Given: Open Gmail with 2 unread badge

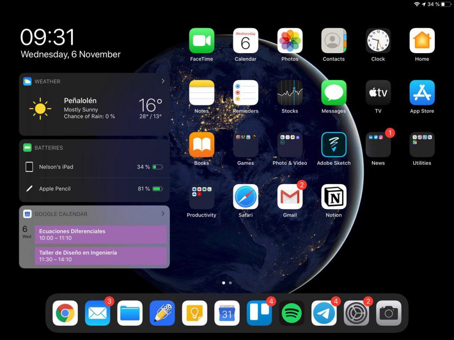Looking at the screenshot, I should 290,197.
